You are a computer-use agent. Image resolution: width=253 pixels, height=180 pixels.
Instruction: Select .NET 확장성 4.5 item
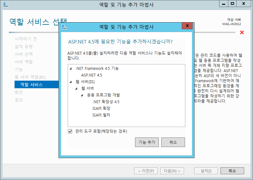106,102
